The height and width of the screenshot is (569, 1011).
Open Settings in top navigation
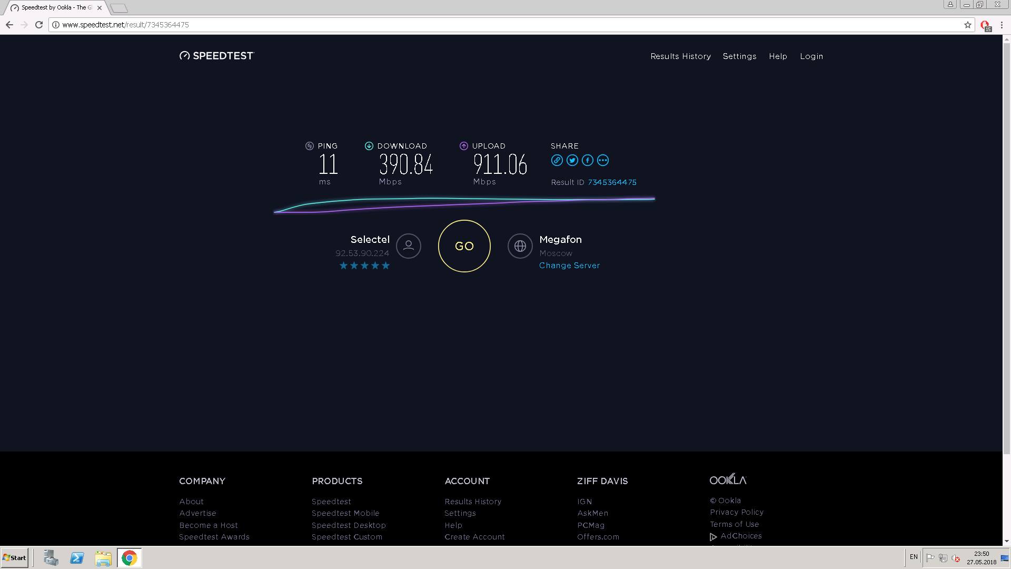739,56
